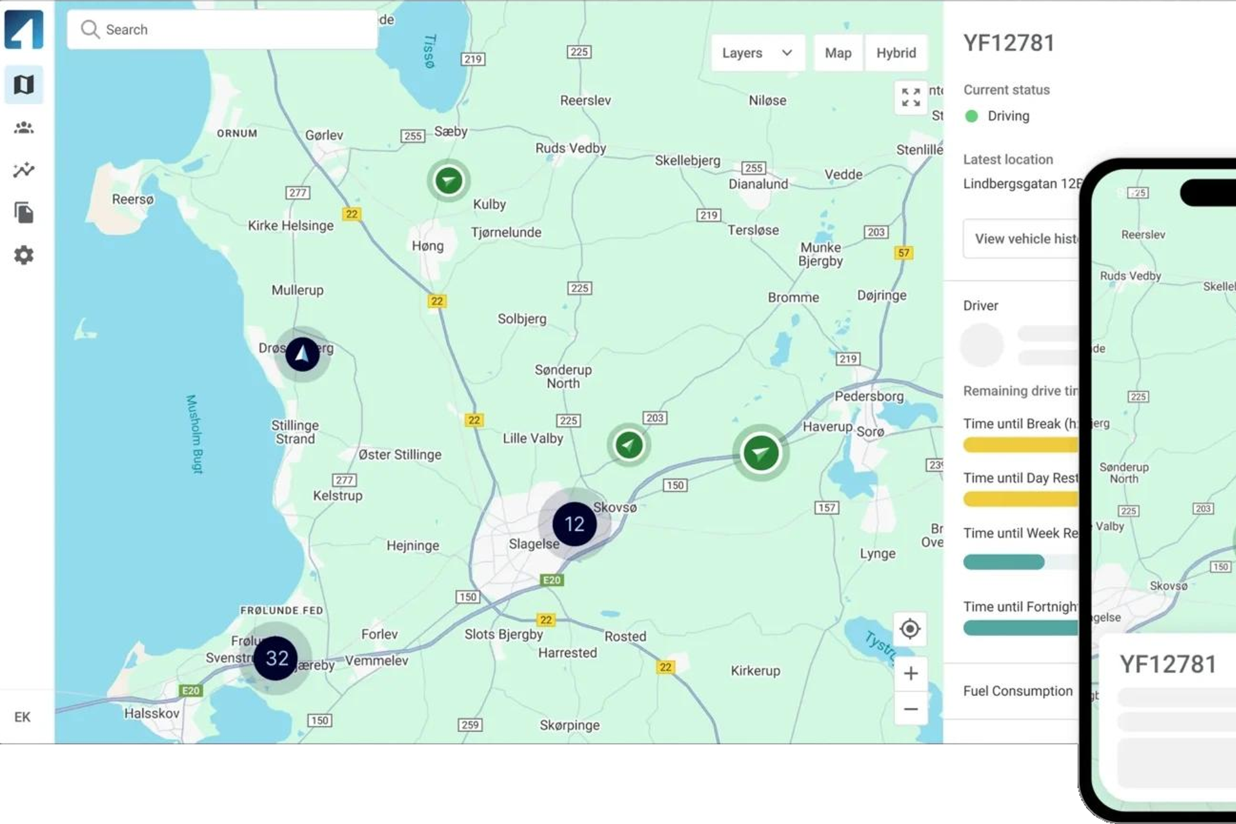The height and width of the screenshot is (824, 1236).
Task: Switch to Map view
Action: click(838, 53)
